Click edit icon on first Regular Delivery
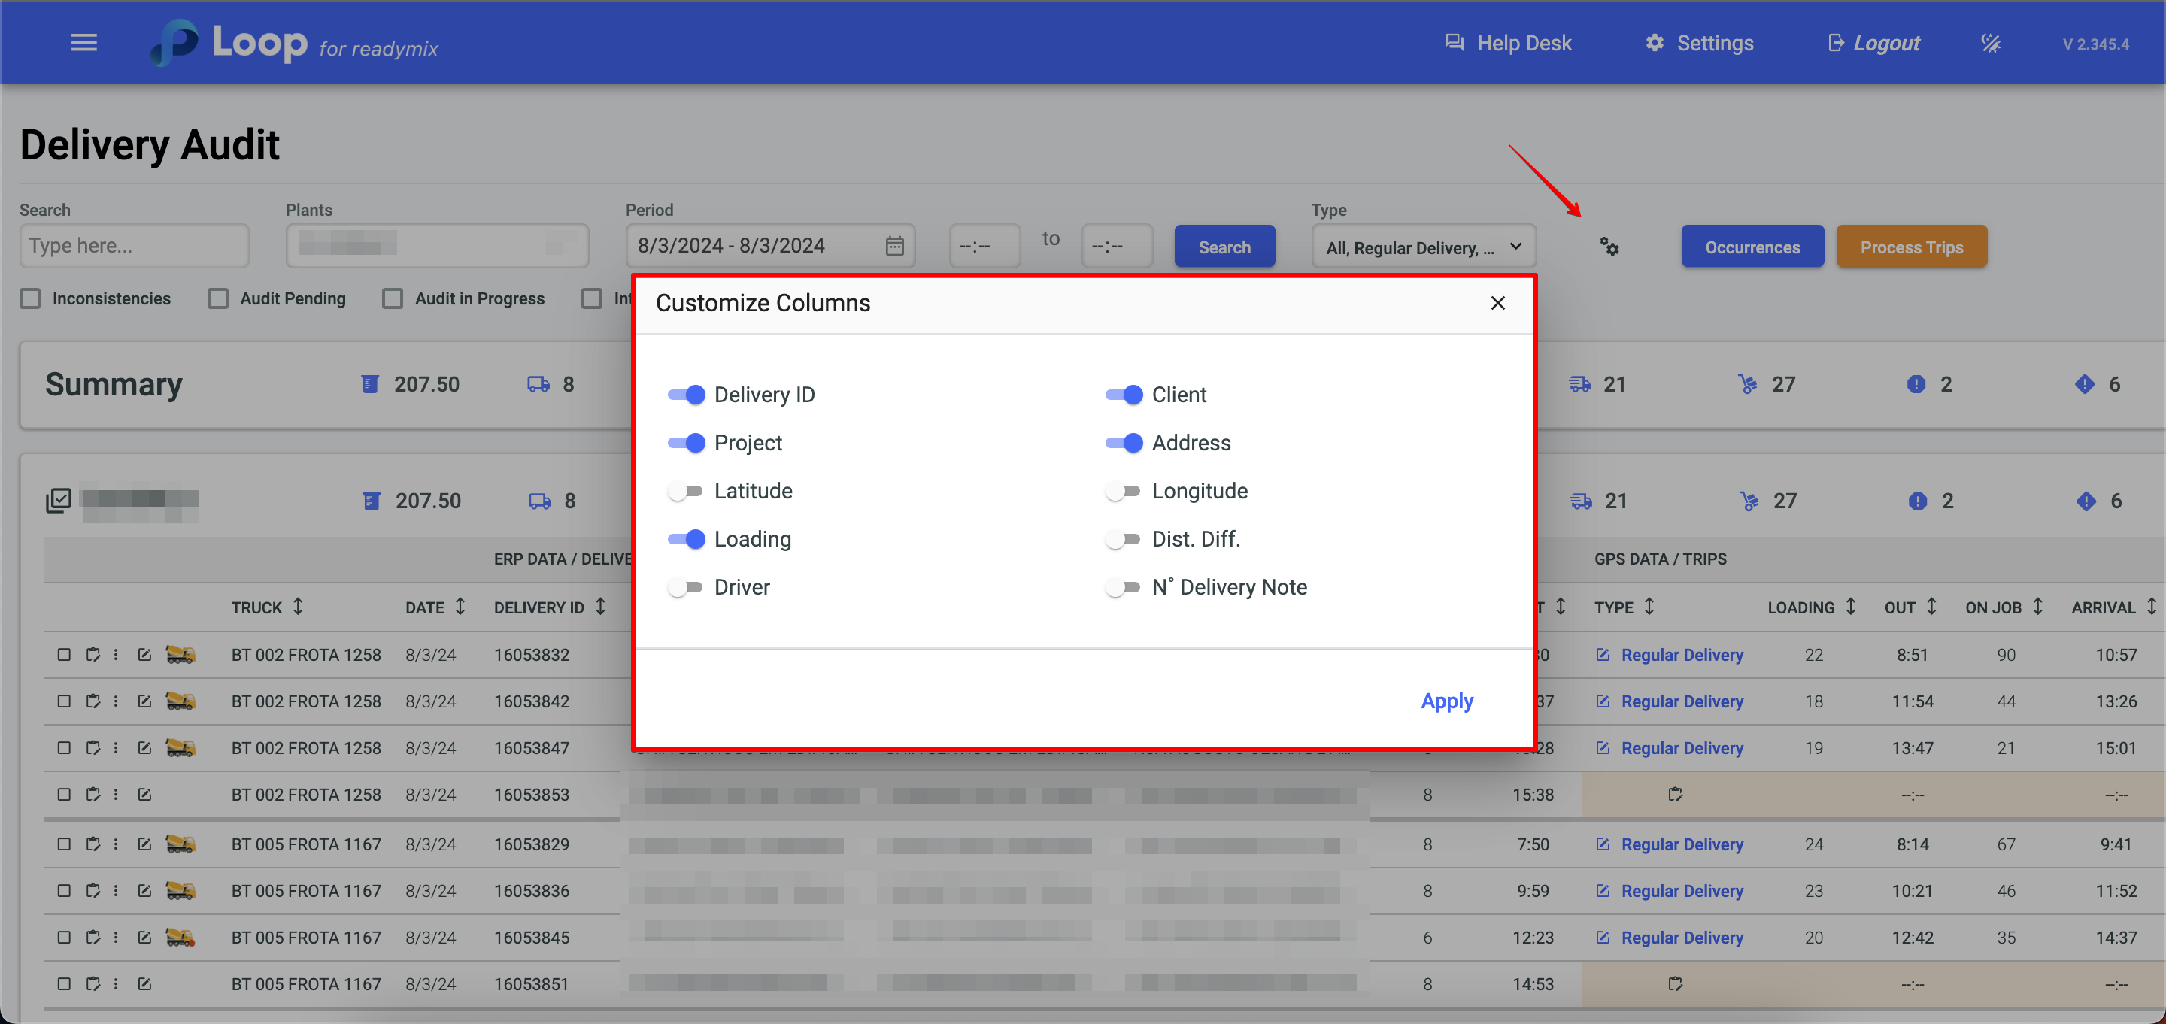Viewport: 2166px width, 1024px height. pos(1603,655)
